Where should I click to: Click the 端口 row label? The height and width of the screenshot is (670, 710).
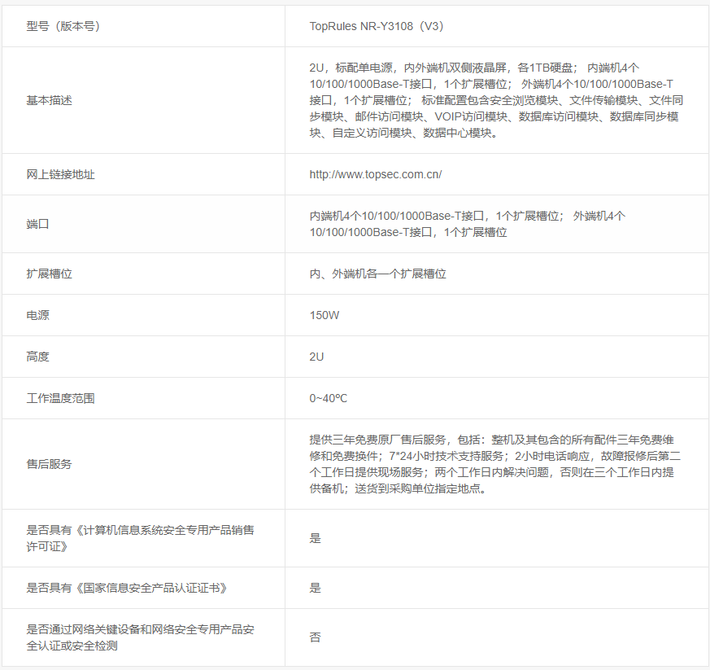pos(37,224)
